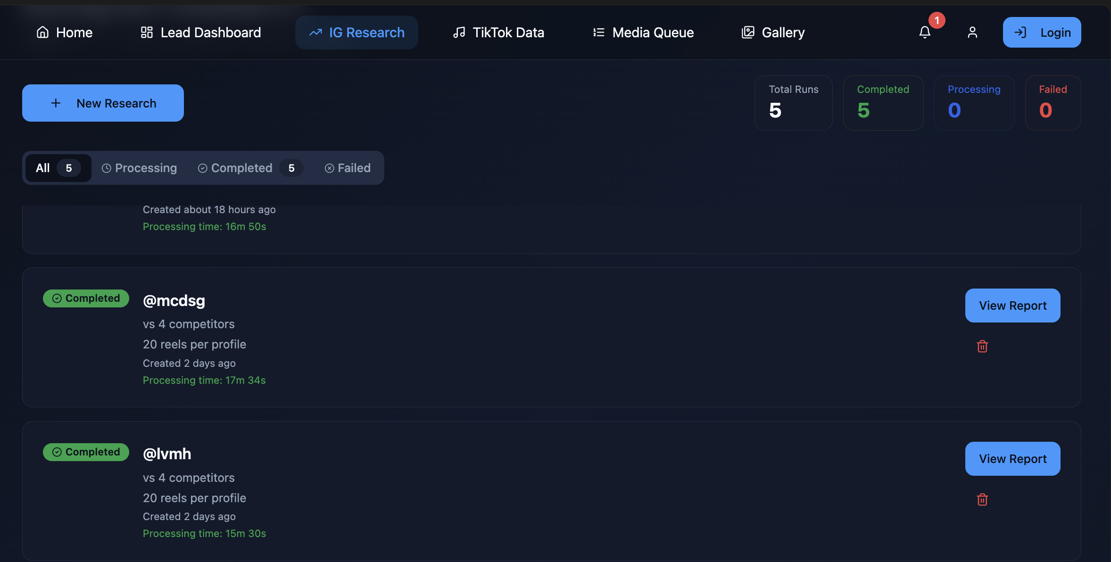This screenshot has width=1111, height=562.
Task: Select the Home navigation icon
Action: coord(43,32)
